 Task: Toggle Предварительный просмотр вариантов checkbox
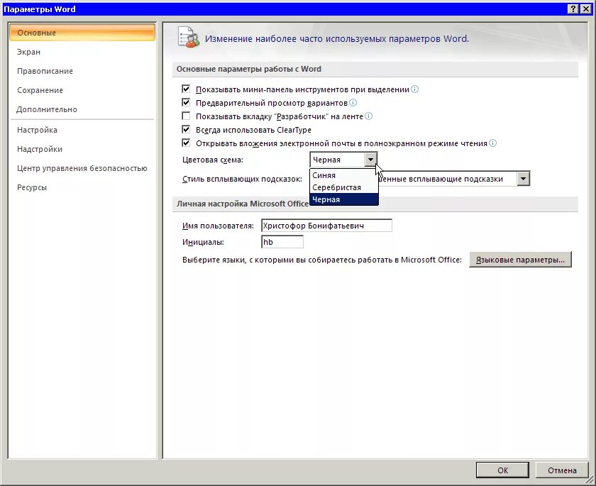[x=186, y=103]
